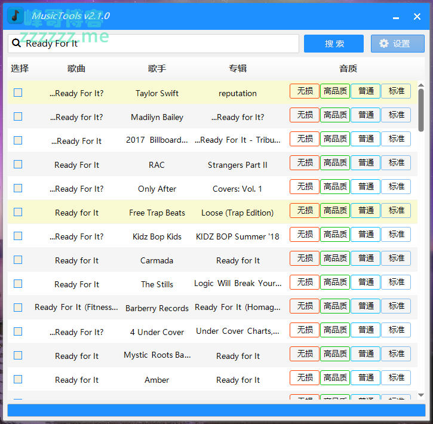This screenshot has width=433, height=424.
Task: Click the scrollbar down arrow
Action: 421,395
